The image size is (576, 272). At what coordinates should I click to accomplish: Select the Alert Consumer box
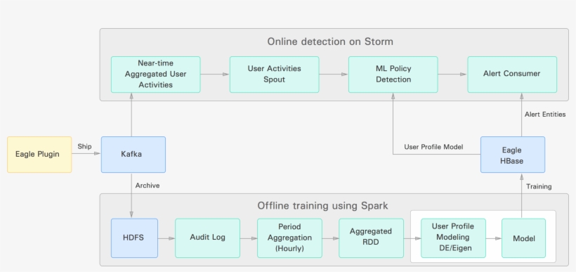(512, 75)
